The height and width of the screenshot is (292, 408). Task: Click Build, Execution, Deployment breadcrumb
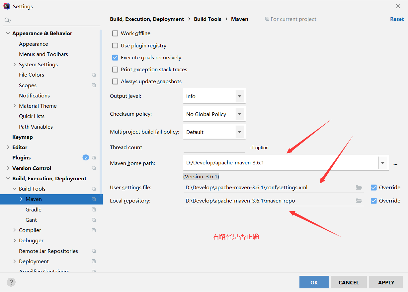pyautogui.click(x=147, y=19)
